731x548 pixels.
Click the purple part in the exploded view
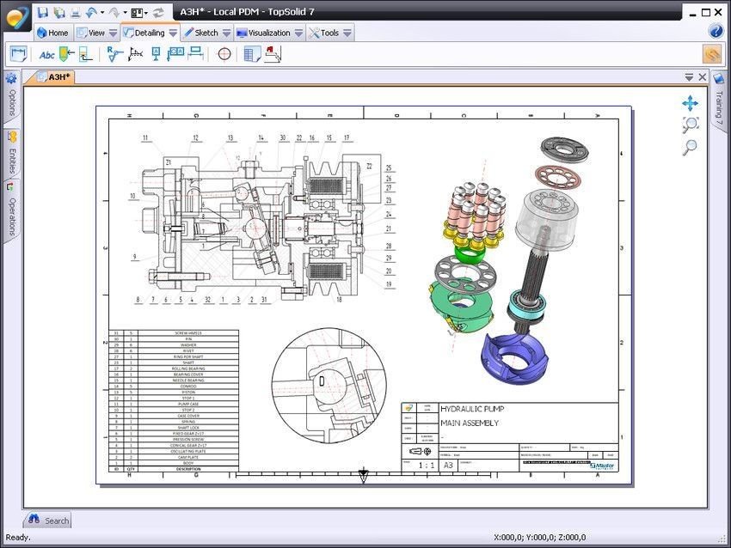pos(514,357)
